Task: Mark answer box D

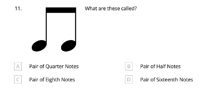Action: (129, 79)
